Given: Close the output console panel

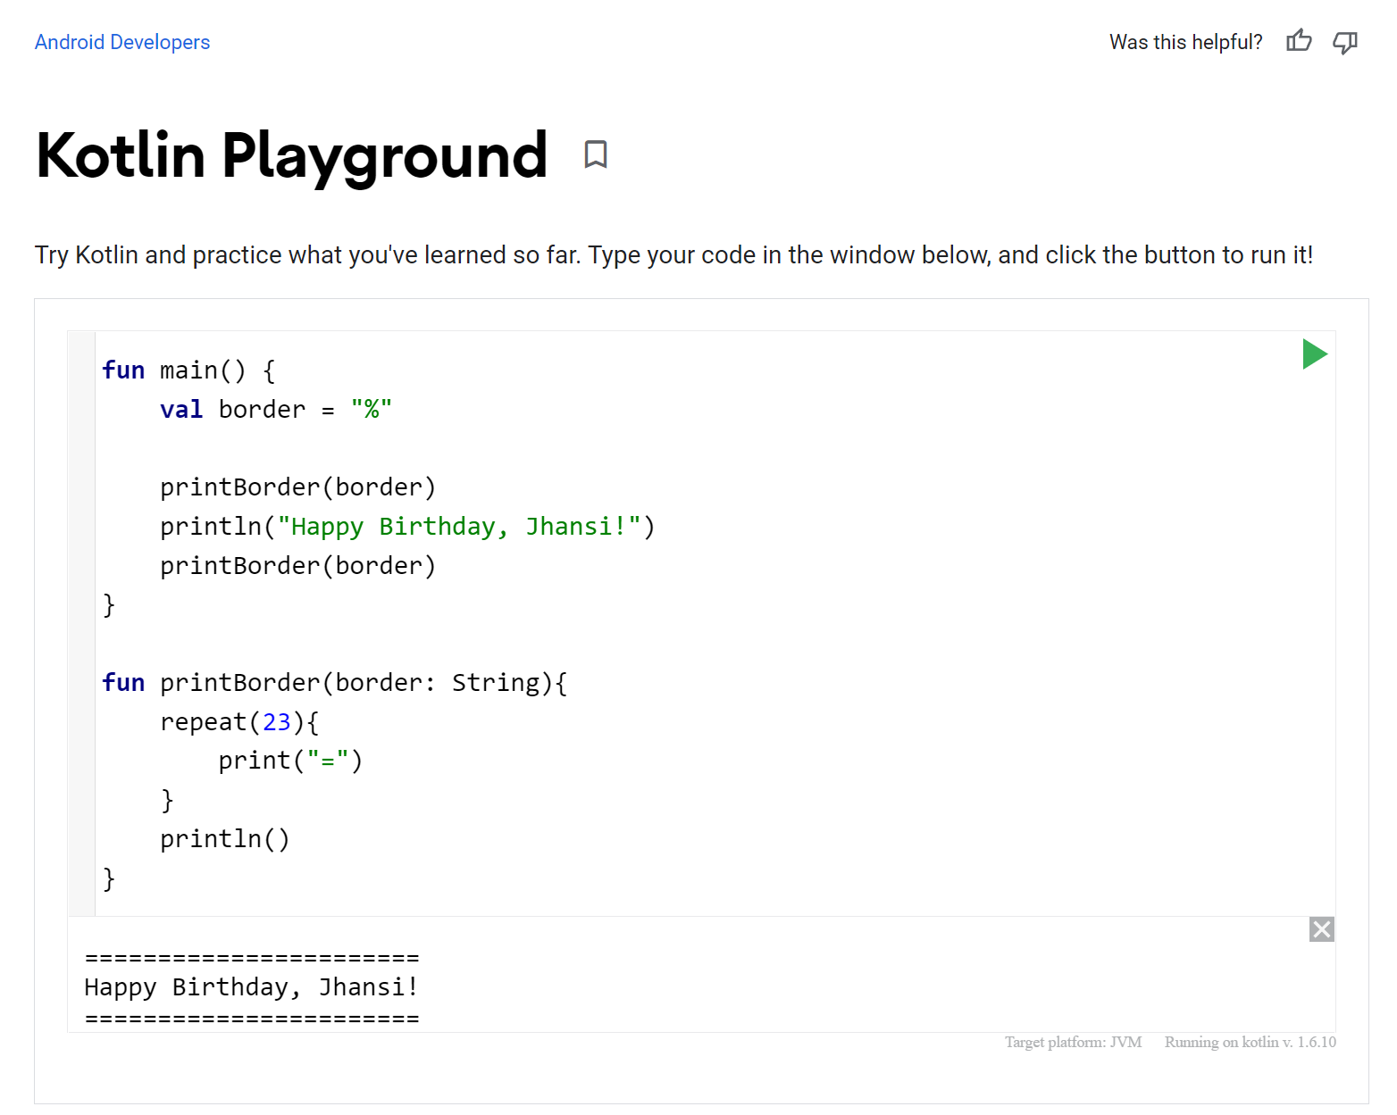Looking at the screenshot, I should point(1321,928).
